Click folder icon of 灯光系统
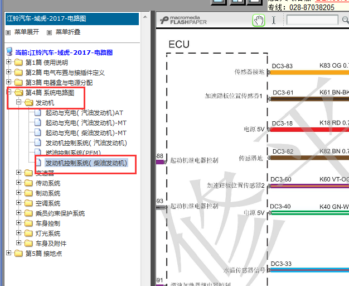349x286 pixels. click(x=28, y=233)
